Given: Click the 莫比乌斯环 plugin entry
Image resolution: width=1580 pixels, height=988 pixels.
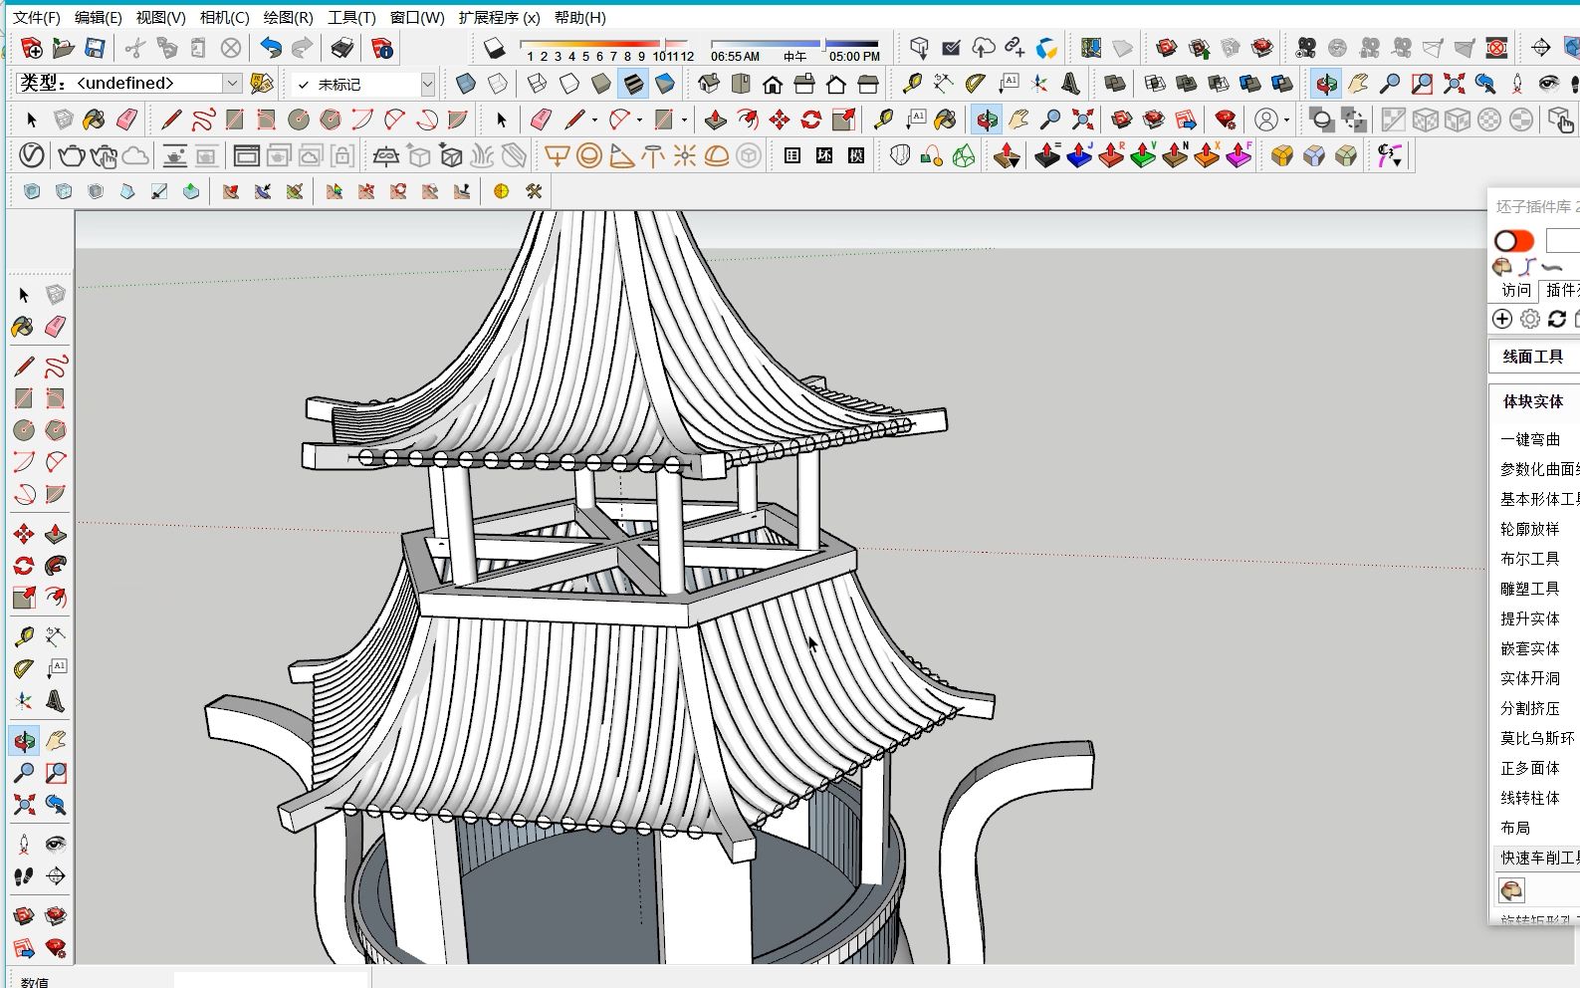Looking at the screenshot, I should tap(1538, 738).
